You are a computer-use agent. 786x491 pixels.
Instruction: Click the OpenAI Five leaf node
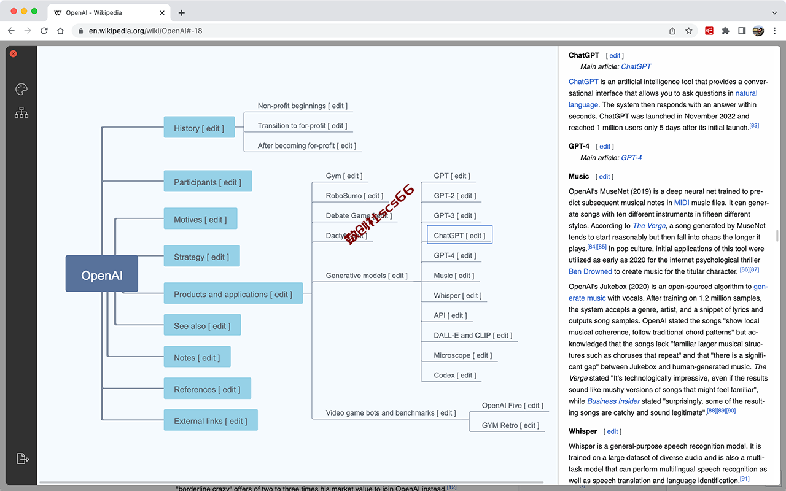[512, 405]
